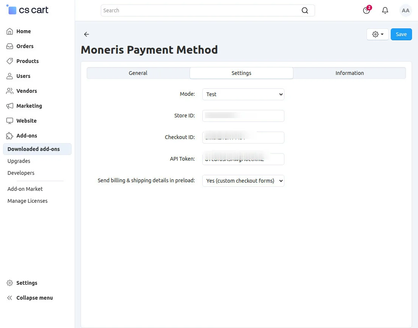This screenshot has width=418, height=328.
Task: Click the 'Checkout ID:' label
Action: [x=180, y=137]
